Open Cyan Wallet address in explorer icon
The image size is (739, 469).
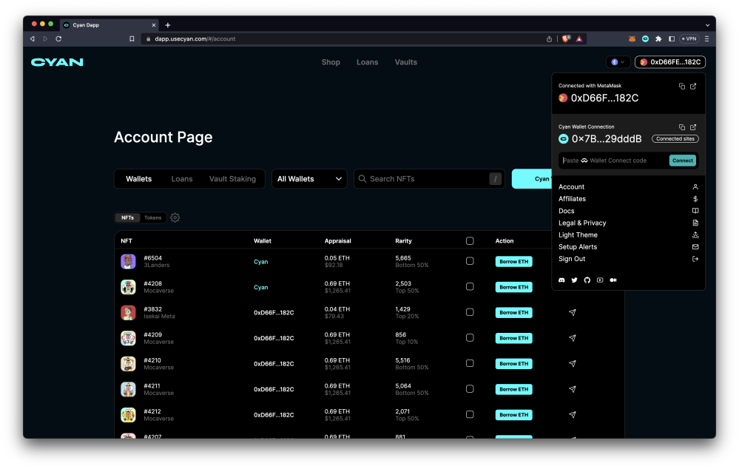point(692,126)
